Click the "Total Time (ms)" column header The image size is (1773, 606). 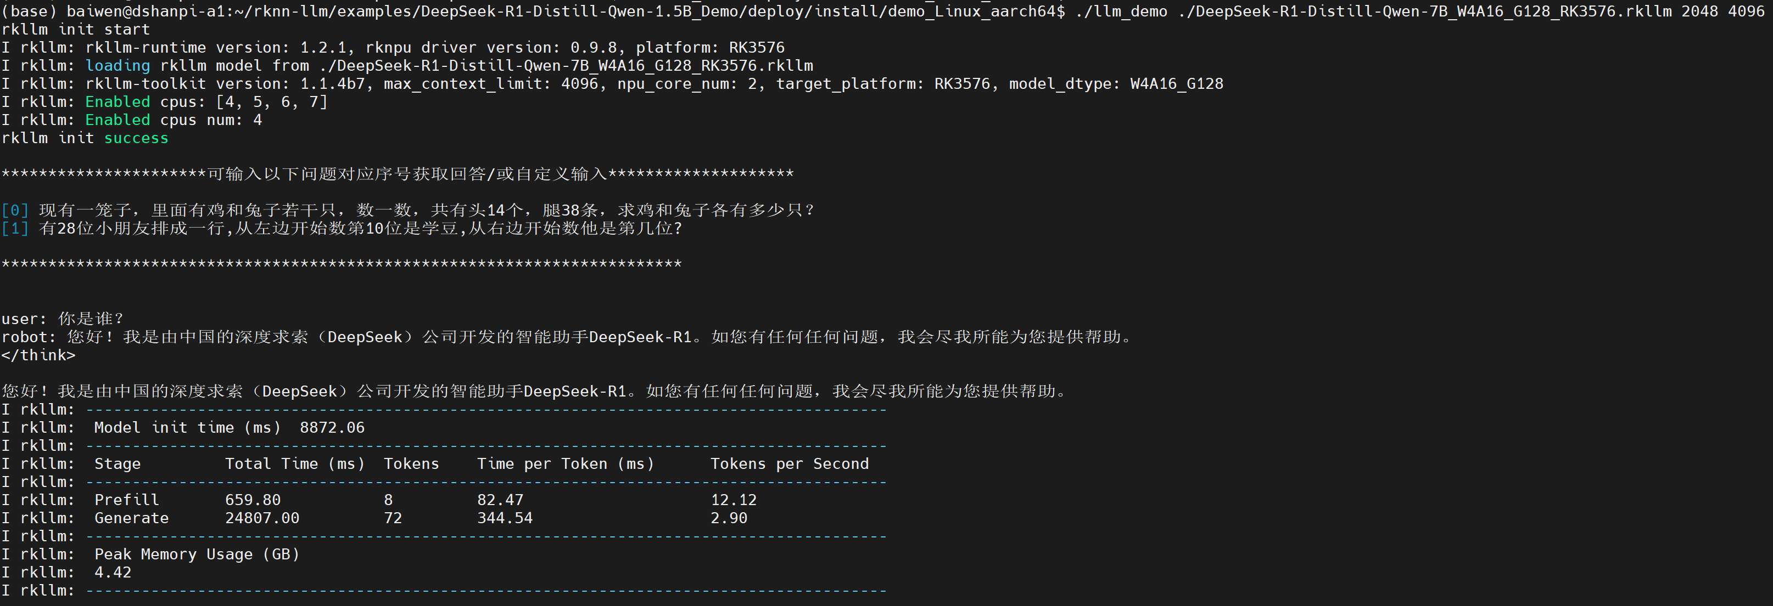coord(294,464)
